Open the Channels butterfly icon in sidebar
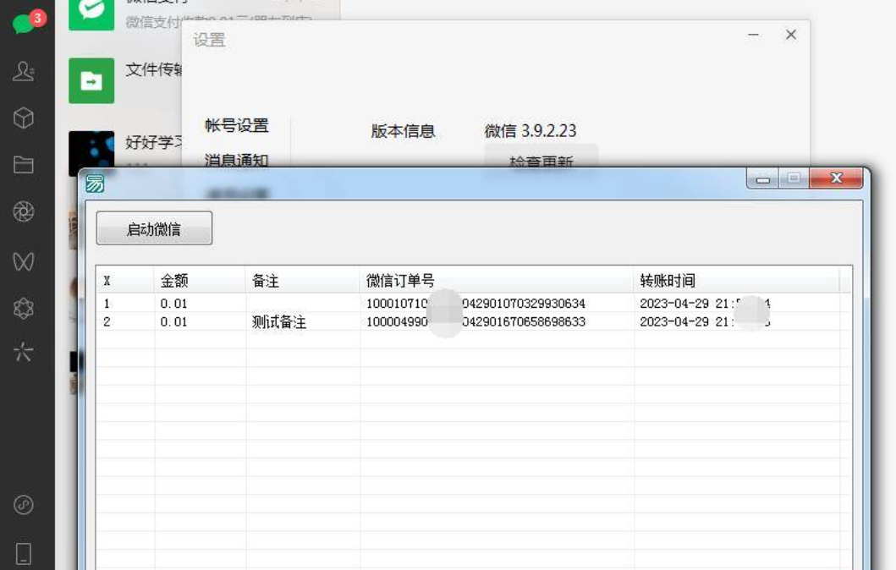 [x=24, y=261]
